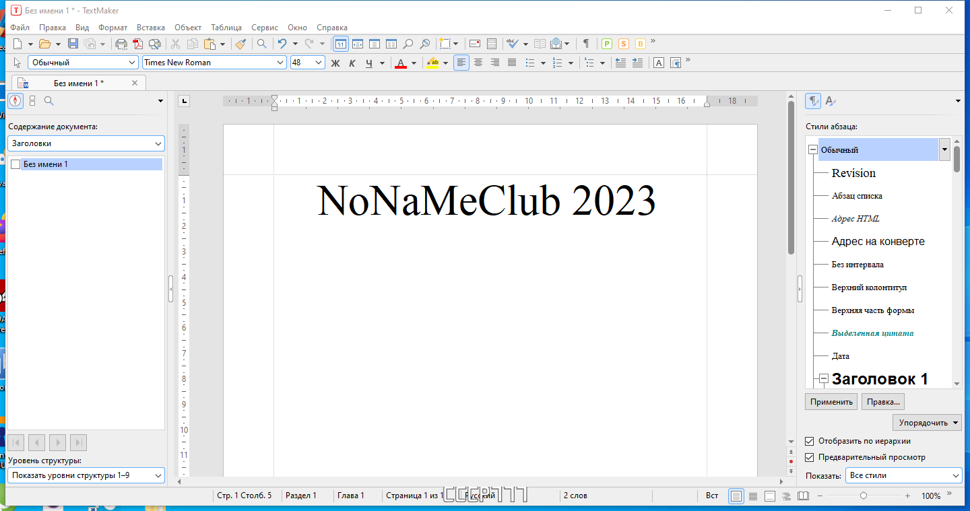Open the 'Заголовки' dropdown in navigator
This screenshot has width=970, height=511.
pos(86,143)
